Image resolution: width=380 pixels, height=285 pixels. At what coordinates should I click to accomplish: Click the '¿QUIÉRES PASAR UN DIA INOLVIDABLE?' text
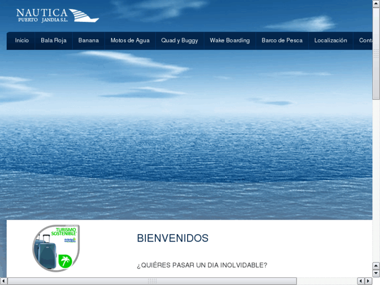coord(202,265)
